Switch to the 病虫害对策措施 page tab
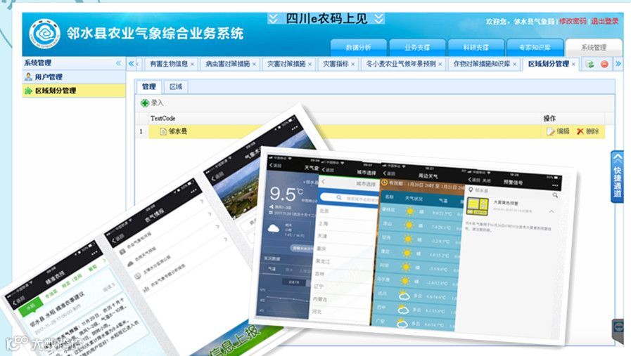 click(227, 64)
